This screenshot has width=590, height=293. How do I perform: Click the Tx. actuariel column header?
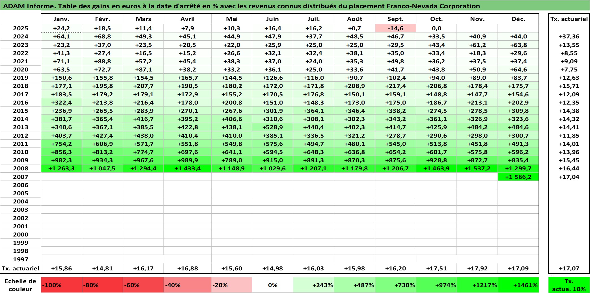(x=569, y=19)
